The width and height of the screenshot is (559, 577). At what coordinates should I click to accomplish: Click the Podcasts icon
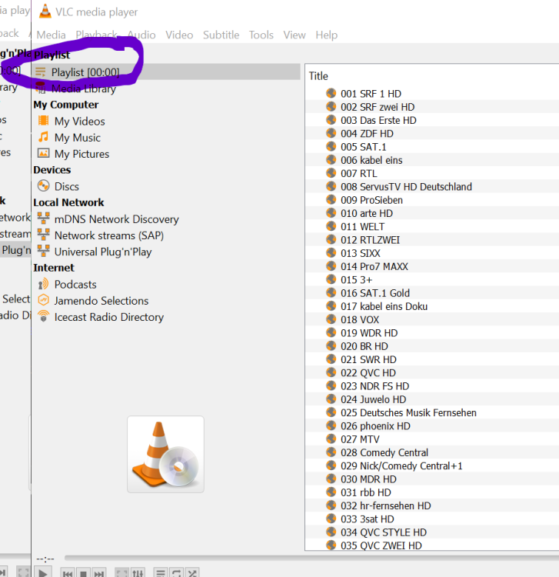pyautogui.click(x=43, y=284)
